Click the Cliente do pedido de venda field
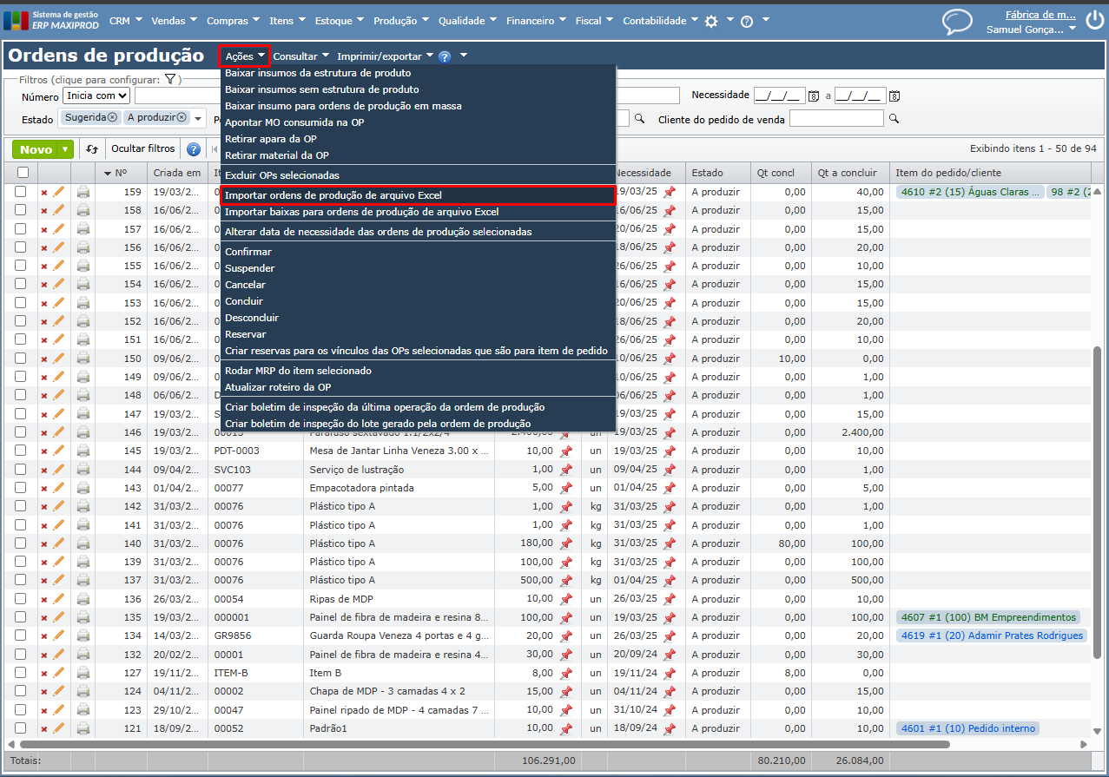 (x=835, y=119)
